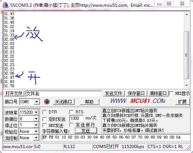Open the 校验位 parity dropdown

pos(36,131)
